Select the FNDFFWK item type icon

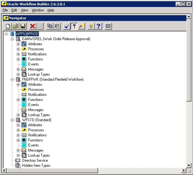click(18, 79)
